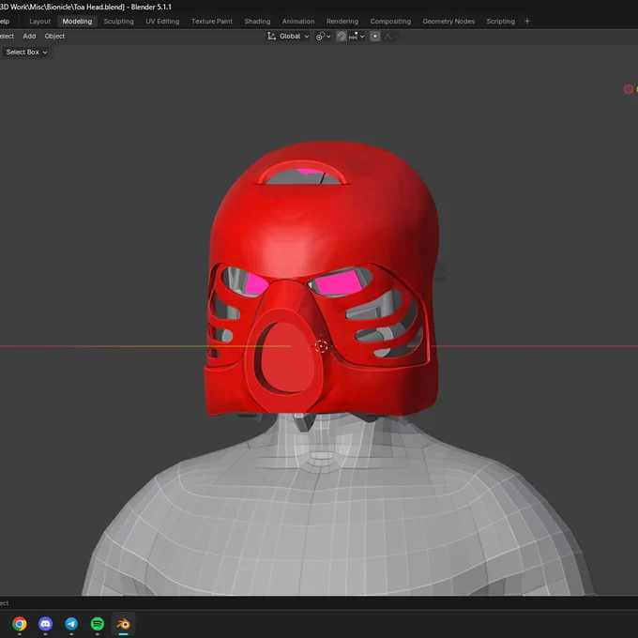The width and height of the screenshot is (638, 638).
Task: Click the red X axis gizmo circle
Action: (629, 89)
